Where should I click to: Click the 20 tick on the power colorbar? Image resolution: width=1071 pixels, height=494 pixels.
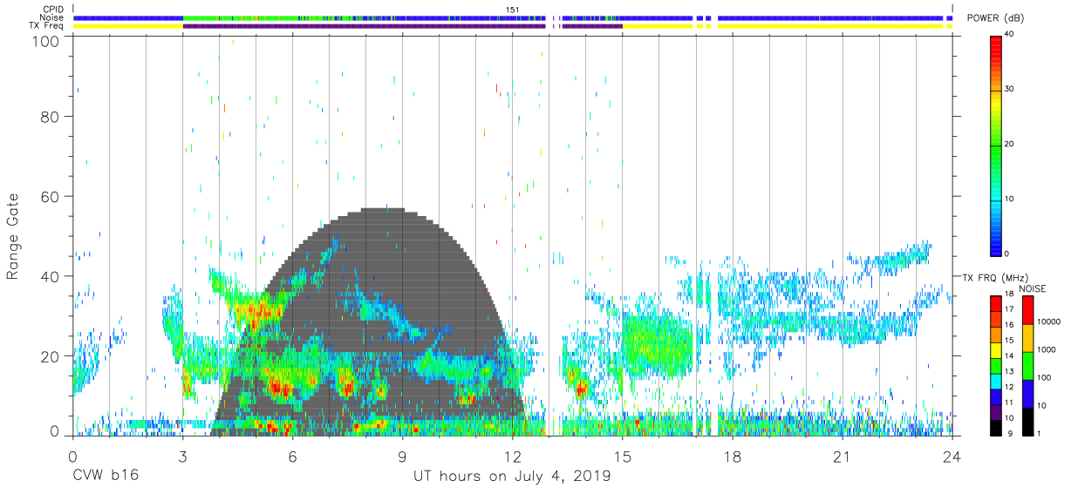1008,144
